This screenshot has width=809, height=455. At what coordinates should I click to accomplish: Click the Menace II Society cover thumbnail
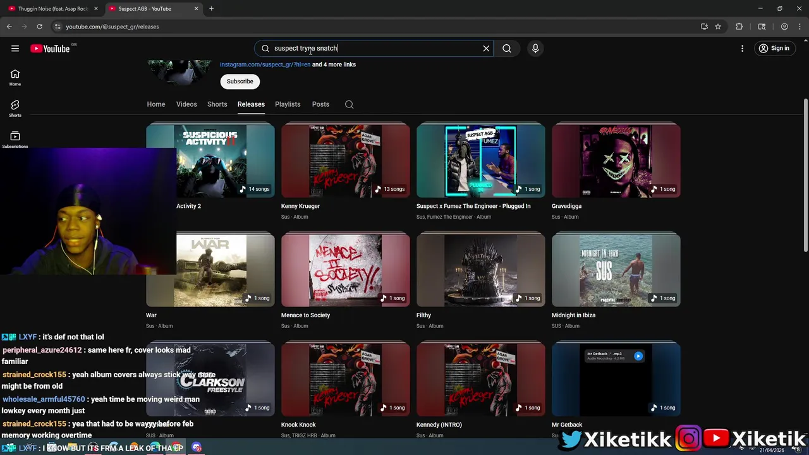click(x=346, y=270)
